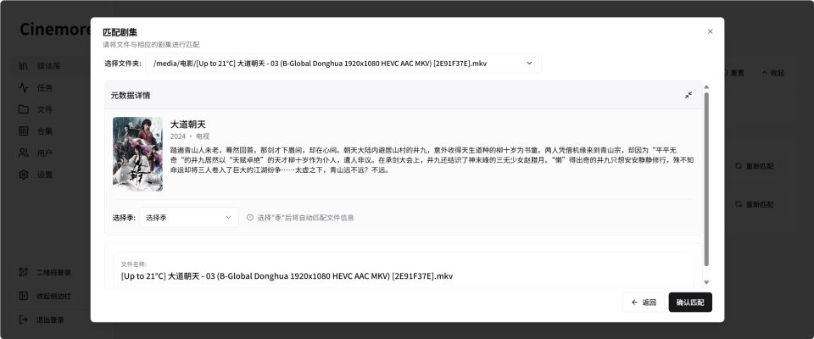Click the 收起 collapse toggle behind dialog
This screenshot has width=814, height=339.
point(772,73)
